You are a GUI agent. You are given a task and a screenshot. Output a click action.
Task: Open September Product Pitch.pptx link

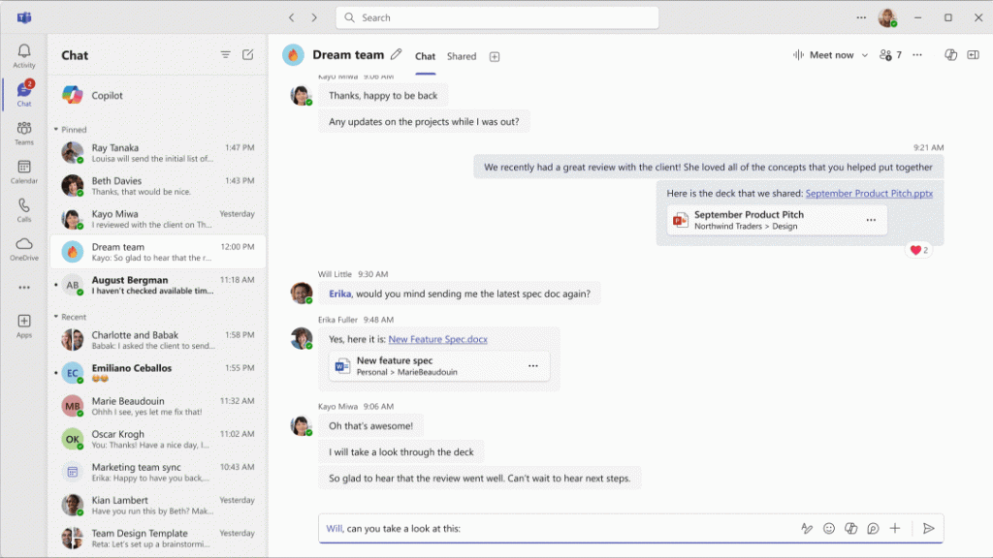869,193
